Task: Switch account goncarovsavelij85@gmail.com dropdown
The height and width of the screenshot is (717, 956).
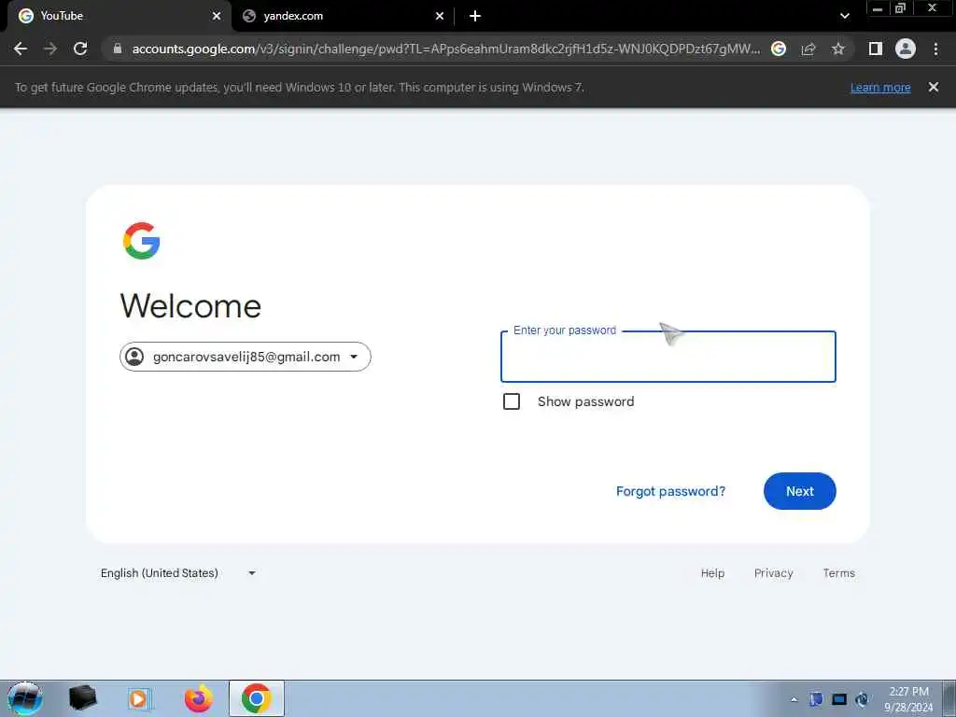Action: [x=246, y=357]
